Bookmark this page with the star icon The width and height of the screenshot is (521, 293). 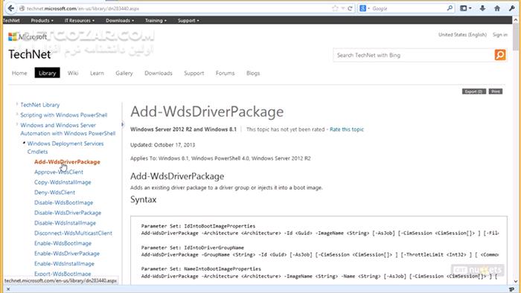[x=335, y=8]
